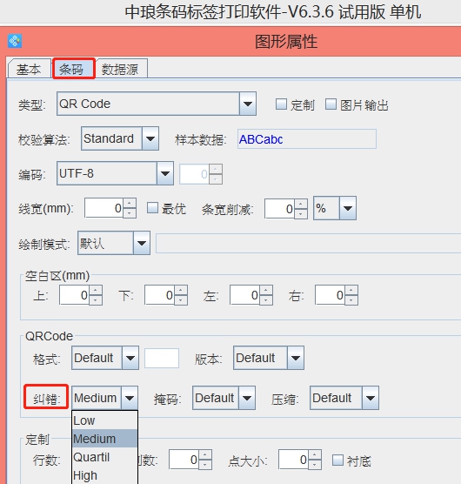Decrease the 条宽削减 spinner value
Screen dimensions: 461x484
(x=301, y=213)
